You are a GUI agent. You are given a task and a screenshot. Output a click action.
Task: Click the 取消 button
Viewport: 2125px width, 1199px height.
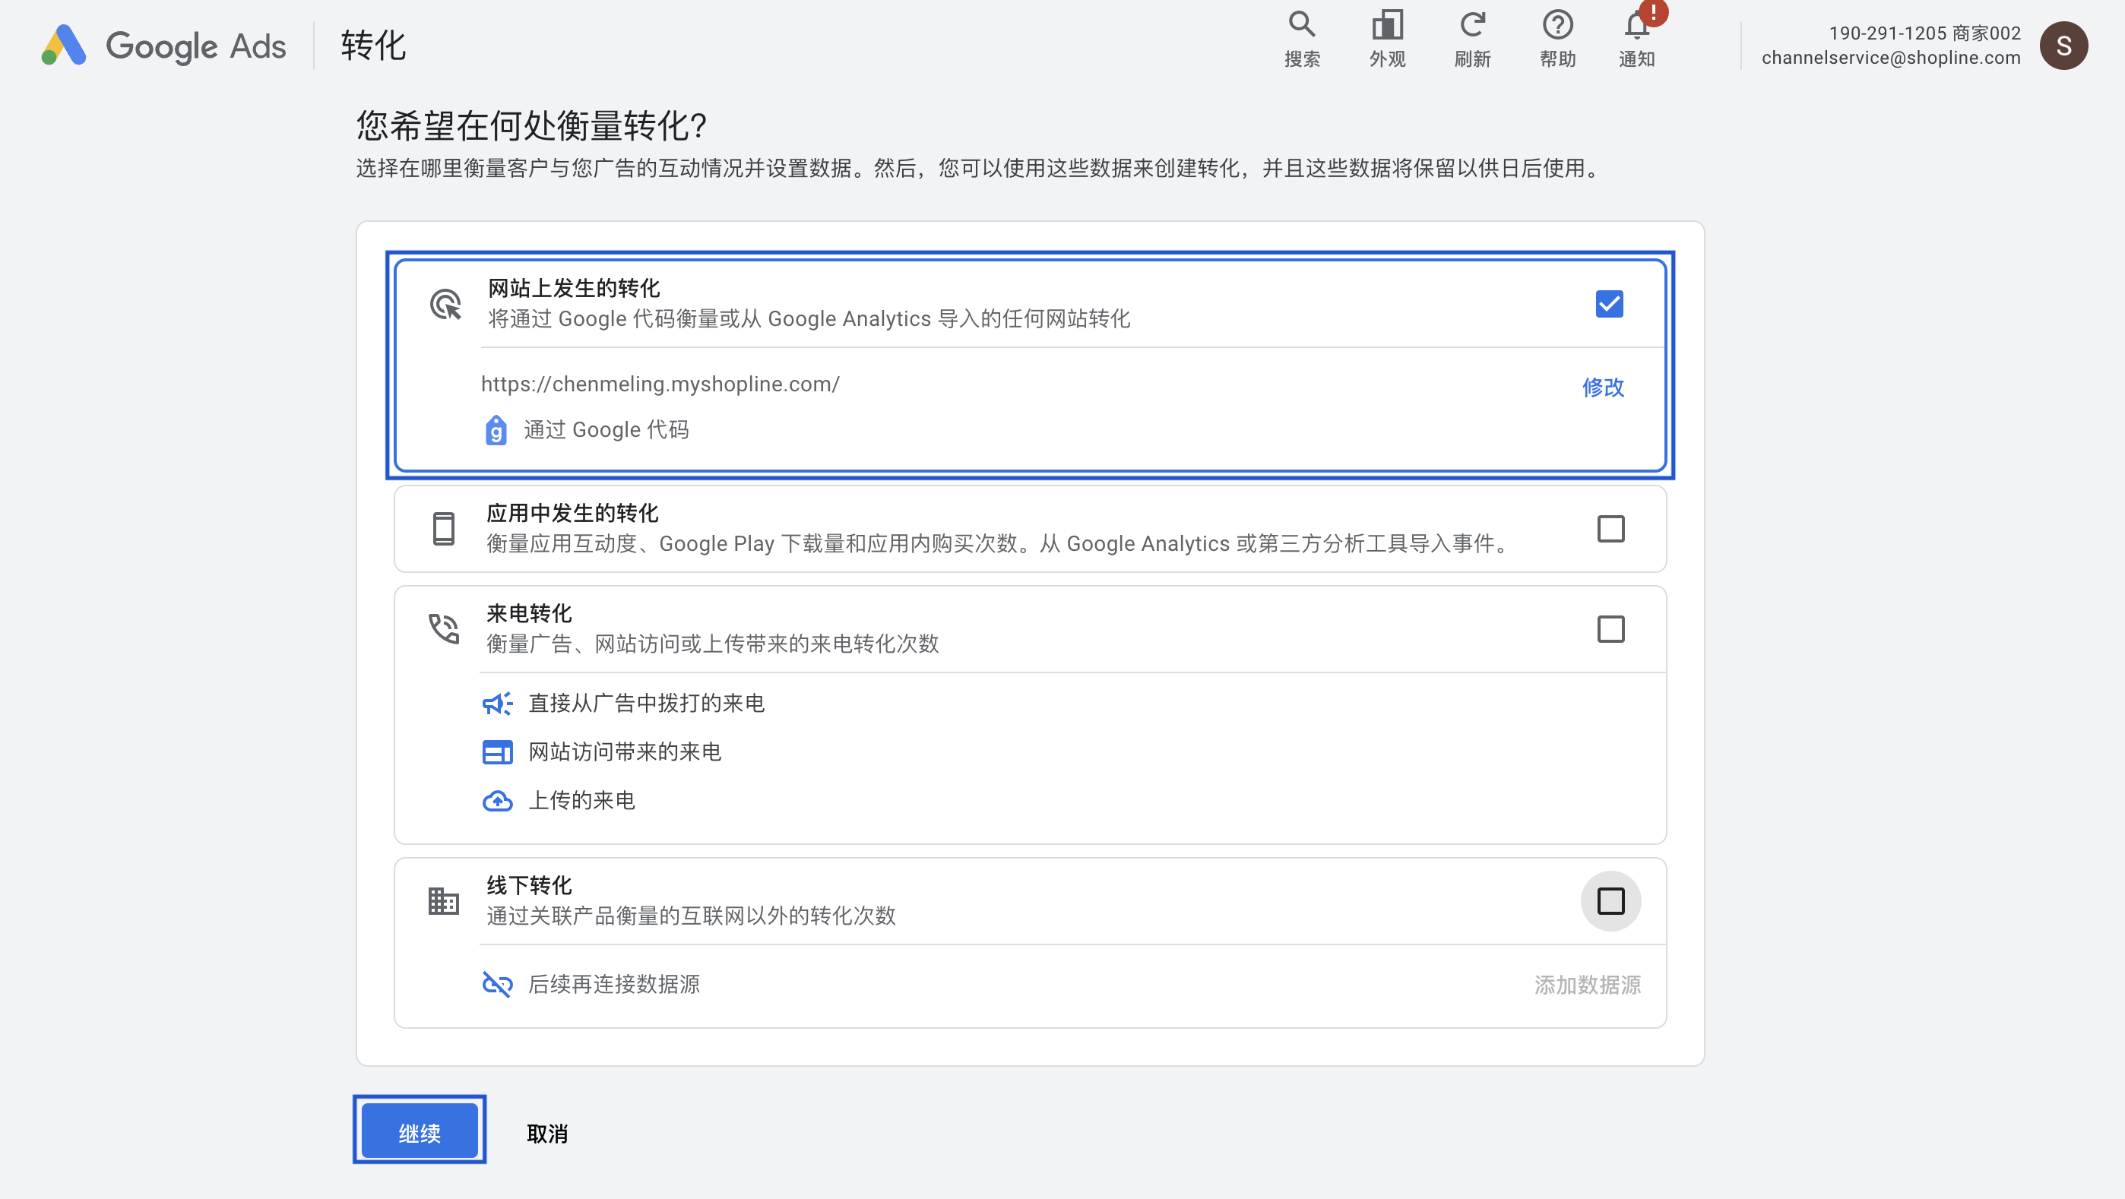(x=547, y=1133)
